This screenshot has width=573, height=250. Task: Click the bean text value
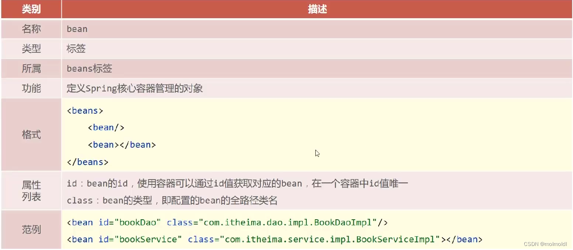pos(77,29)
